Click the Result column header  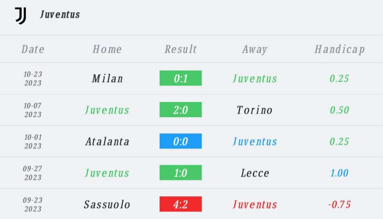(x=181, y=49)
